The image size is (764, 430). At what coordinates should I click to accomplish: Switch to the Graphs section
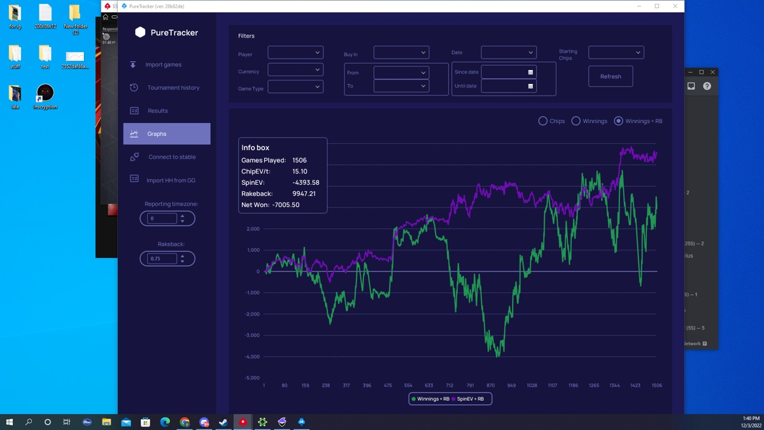pos(167,134)
